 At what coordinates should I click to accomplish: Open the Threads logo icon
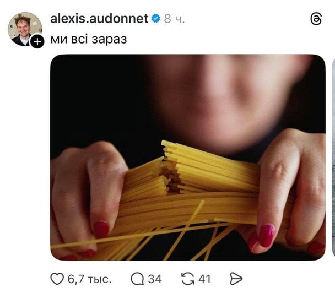tap(316, 19)
